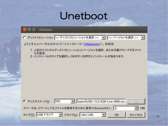Select the ディストリビューション radio button
Image resolution: width=168 pixels, height=126 pixels.
(x=24, y=38)
